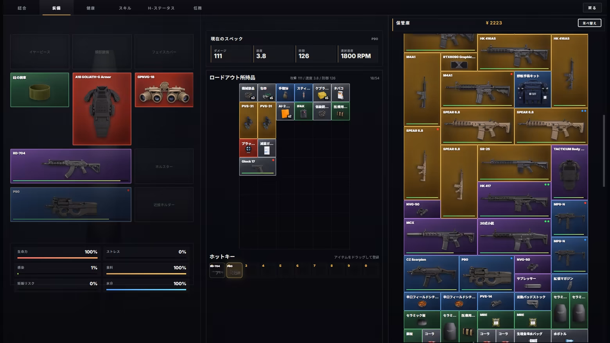The width and height of the screenshot is (610, 343).
Task: Click the RD-704 hotkey slot
Action: pos(217,270)
